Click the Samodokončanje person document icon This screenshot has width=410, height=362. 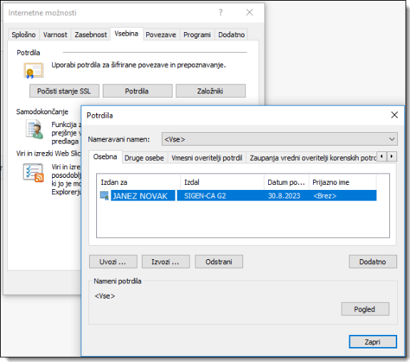[x=34, y=129]
